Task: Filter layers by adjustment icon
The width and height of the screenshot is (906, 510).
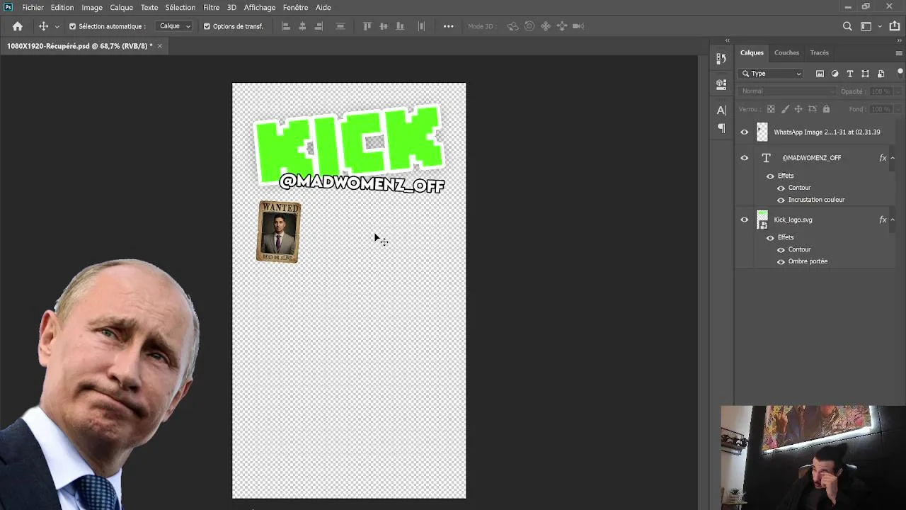Action: tap(835, 74)
